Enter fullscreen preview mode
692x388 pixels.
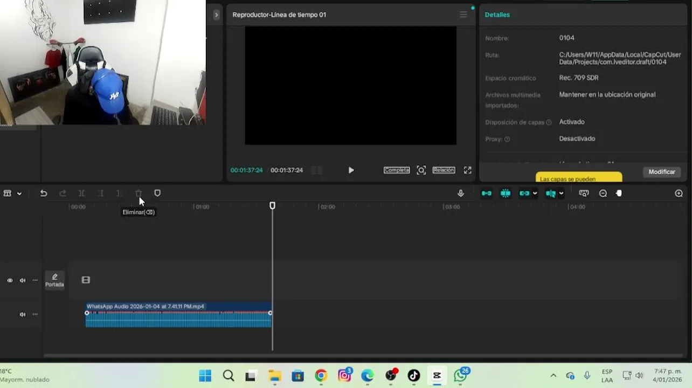468,170
